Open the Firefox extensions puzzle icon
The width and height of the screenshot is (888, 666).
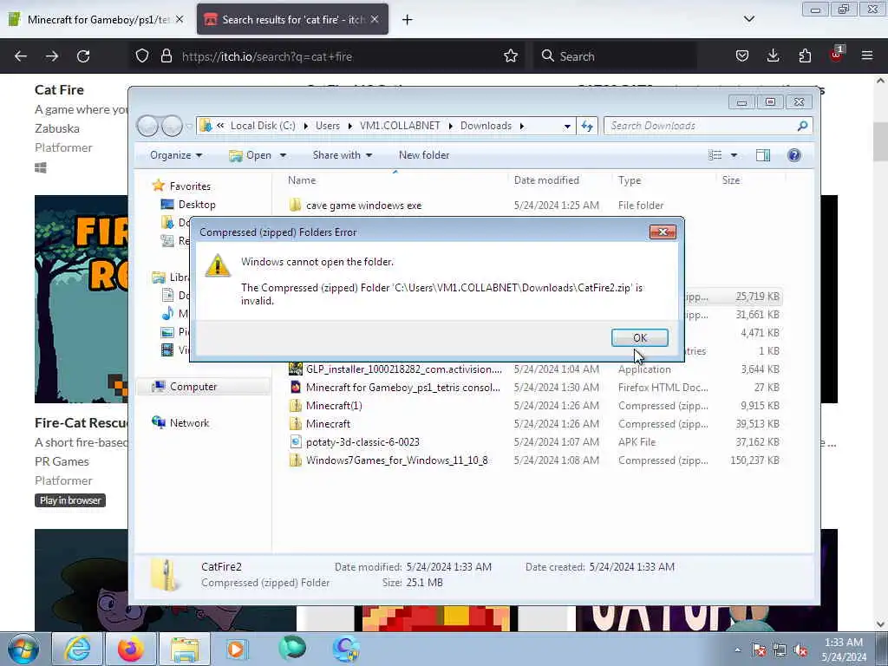click(x=805, y=56)
